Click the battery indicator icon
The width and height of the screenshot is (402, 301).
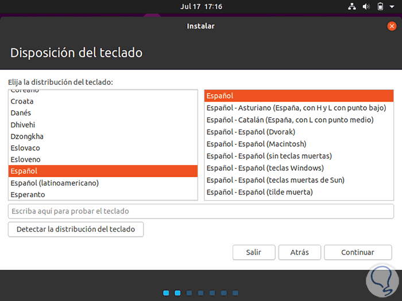click(x=380, y=6)
